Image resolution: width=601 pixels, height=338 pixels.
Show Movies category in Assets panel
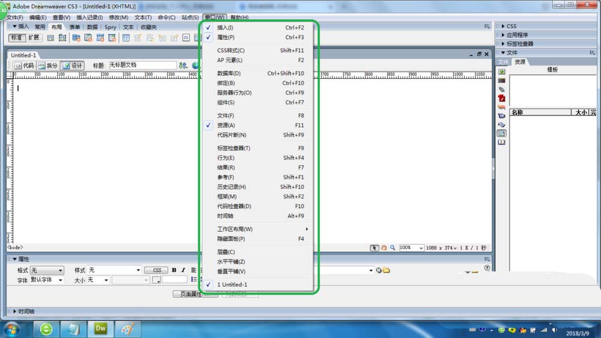[x=501, y=116]
